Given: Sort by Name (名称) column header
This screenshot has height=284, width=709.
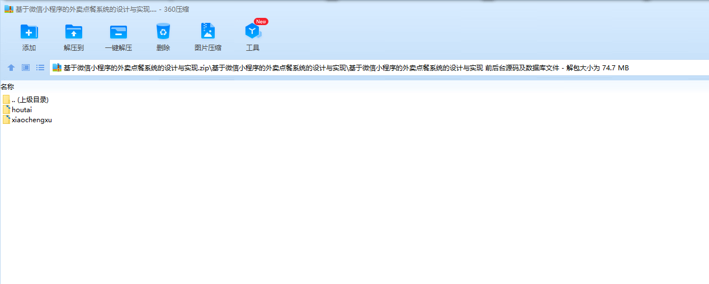Looking at the screenshot, I should (x=7, y=87).
